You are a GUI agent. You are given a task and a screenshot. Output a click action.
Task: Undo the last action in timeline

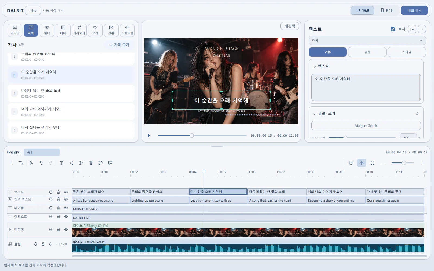pyautogui.click(x=42, y=163)
